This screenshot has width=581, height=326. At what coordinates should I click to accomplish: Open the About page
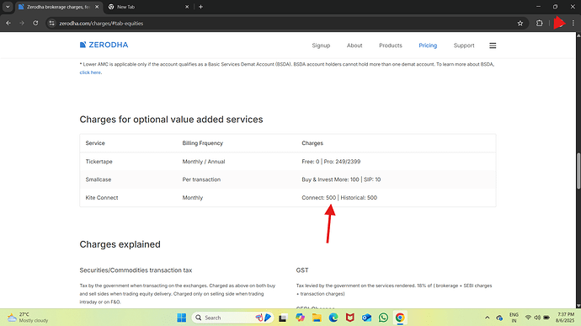point(354,45)
